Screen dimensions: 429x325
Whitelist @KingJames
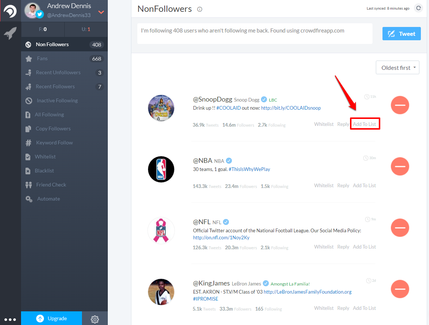(x=324, y=308)
